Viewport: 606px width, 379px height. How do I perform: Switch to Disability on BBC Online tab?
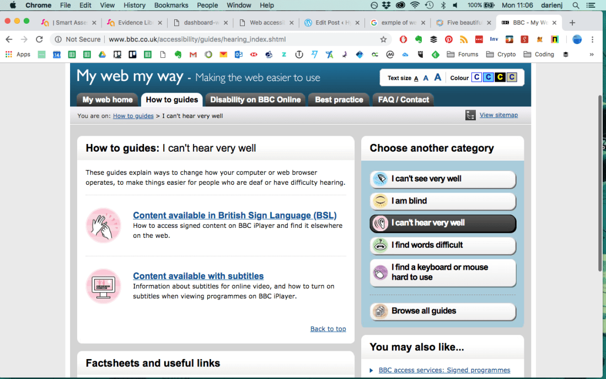tap(255, 100)
